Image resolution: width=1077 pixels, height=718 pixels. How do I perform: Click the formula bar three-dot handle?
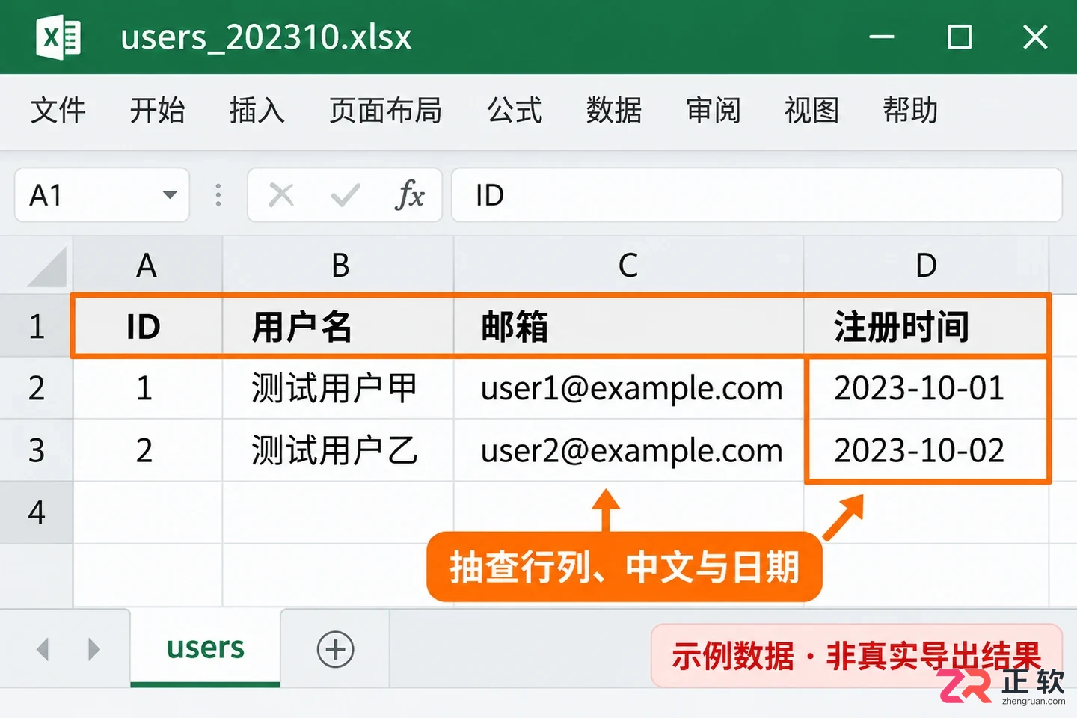click(218, 195)
